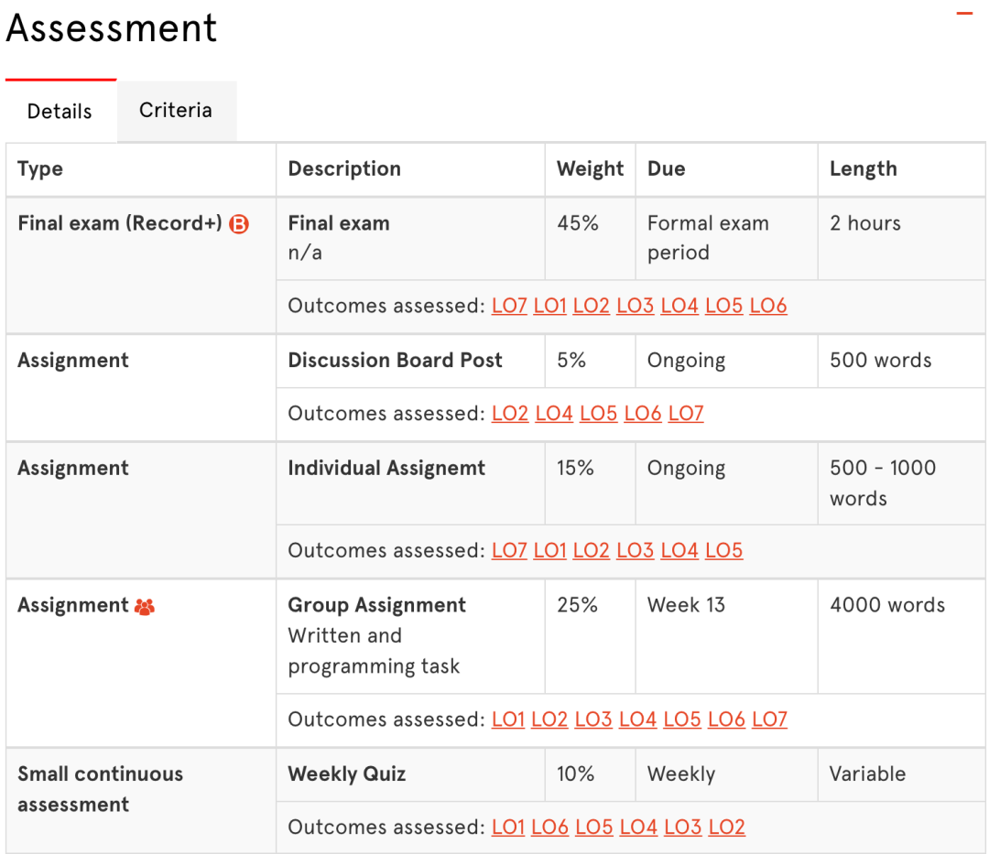Click the orange B icon beside Final exam
Image resolution: width=989 pixels, height=854 pixels.
pyautogui.click(x=238, y=224)
